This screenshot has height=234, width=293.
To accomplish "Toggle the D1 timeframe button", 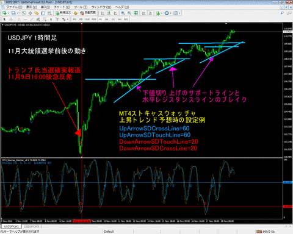I will [x=113, y=19].
